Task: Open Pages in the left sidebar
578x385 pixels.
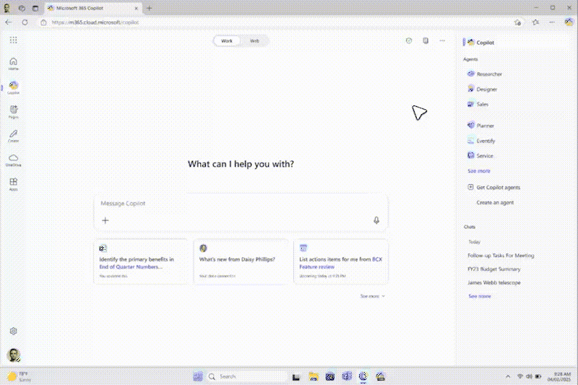Action: click(13, 112)
